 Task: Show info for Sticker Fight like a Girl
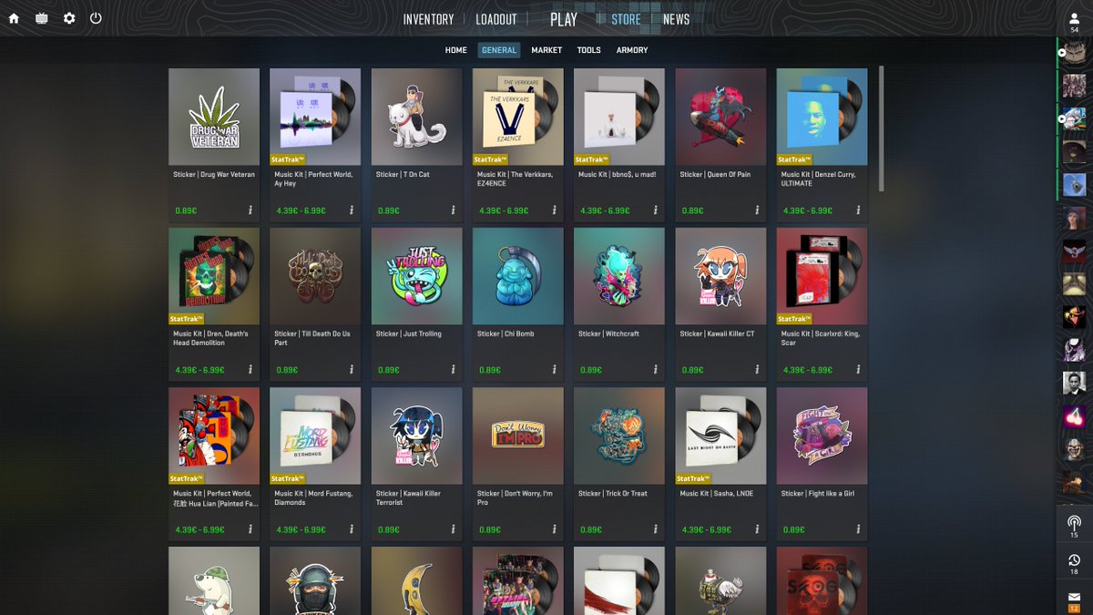pos(858,529)
